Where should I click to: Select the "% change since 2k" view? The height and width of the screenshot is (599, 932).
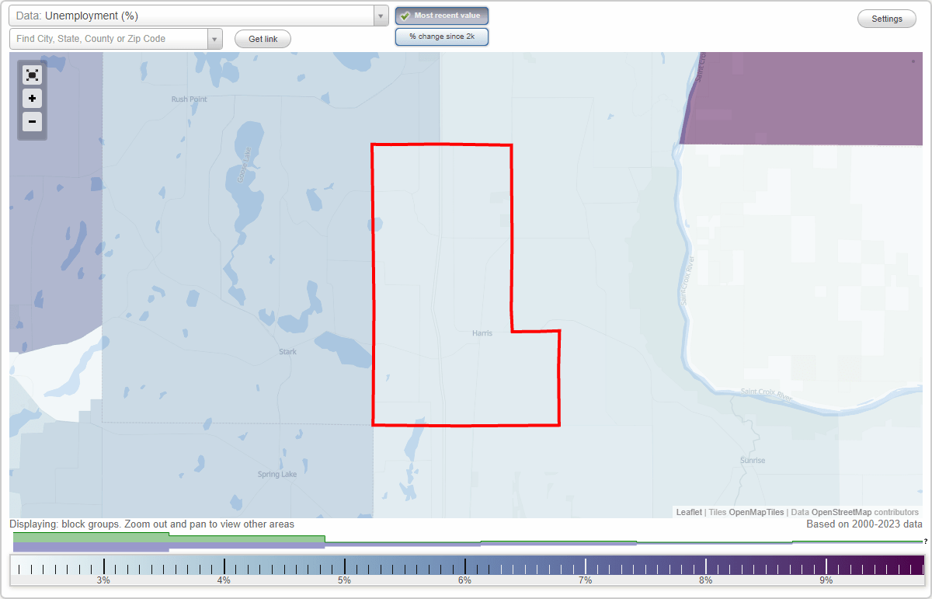coord(442,36)
